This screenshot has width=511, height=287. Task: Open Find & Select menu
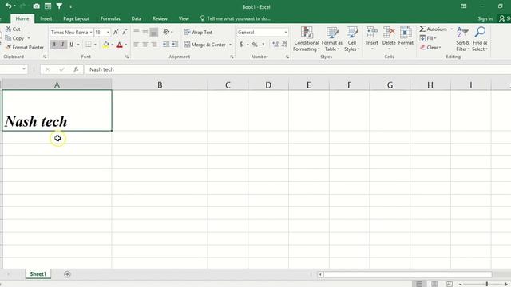click(x=480, y=39)
